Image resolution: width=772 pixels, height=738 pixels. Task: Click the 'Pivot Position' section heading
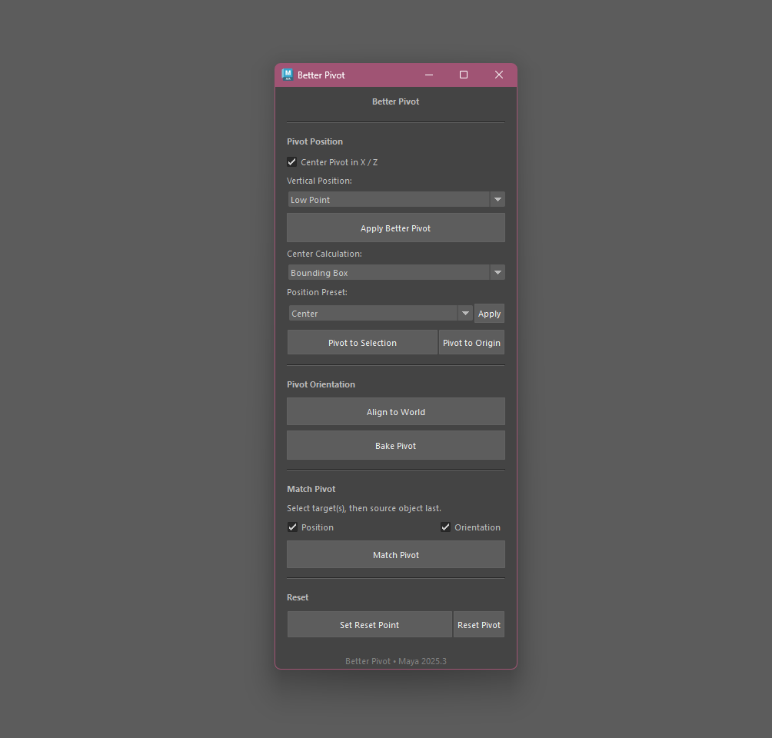(315, 141)
